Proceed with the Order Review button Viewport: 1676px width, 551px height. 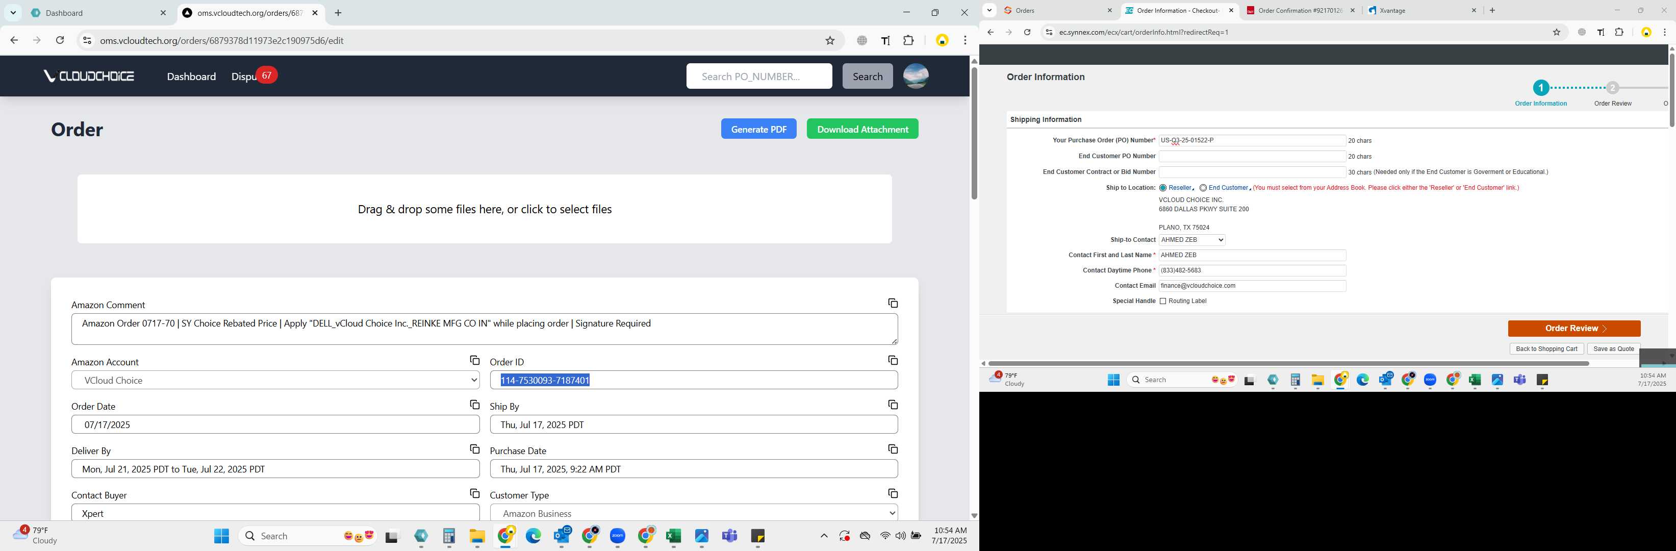(1574, 329)
